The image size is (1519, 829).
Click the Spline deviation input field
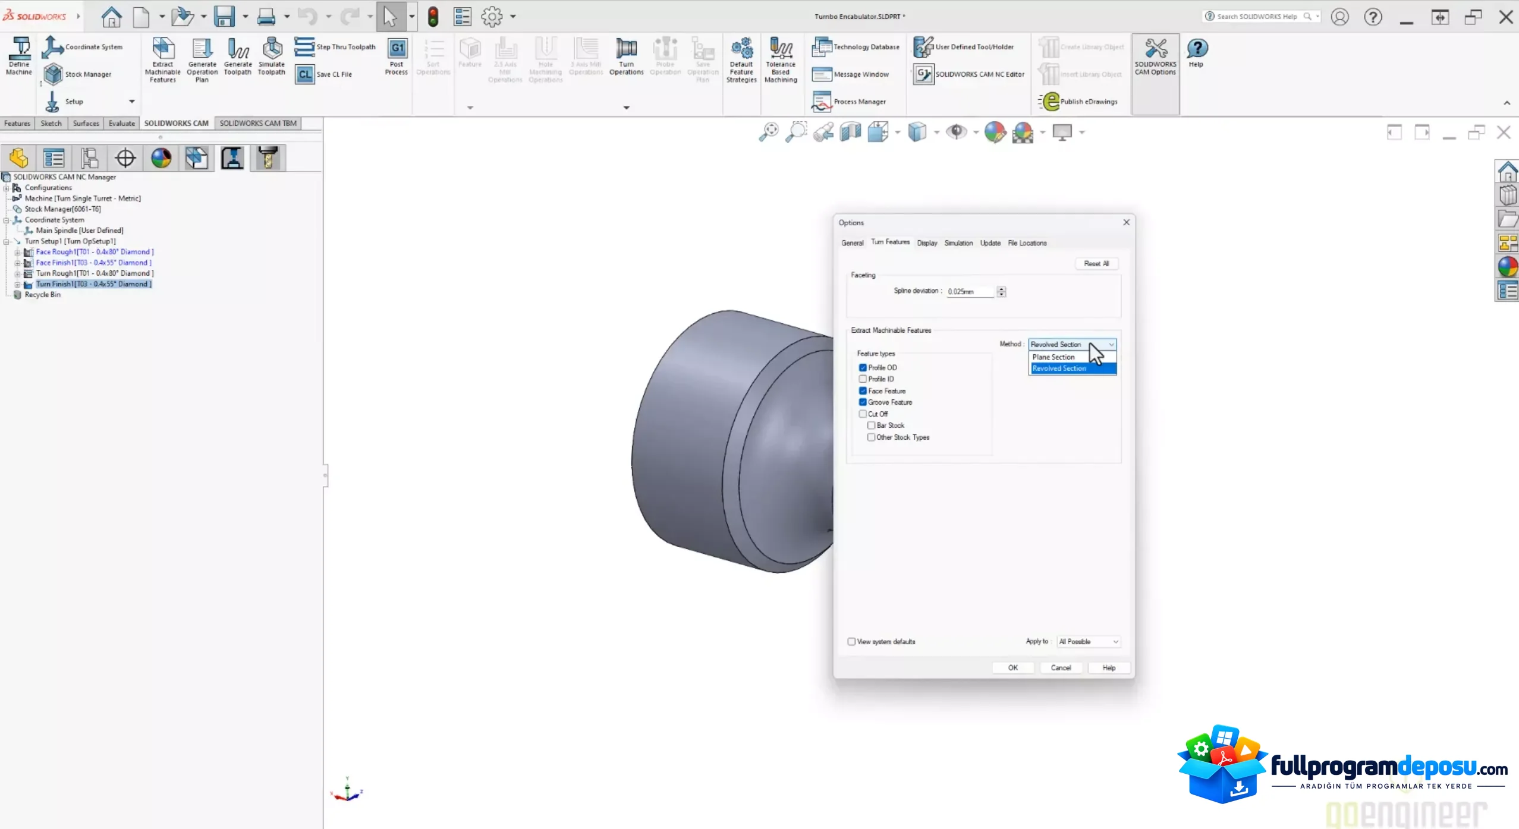tap(970, 292)
